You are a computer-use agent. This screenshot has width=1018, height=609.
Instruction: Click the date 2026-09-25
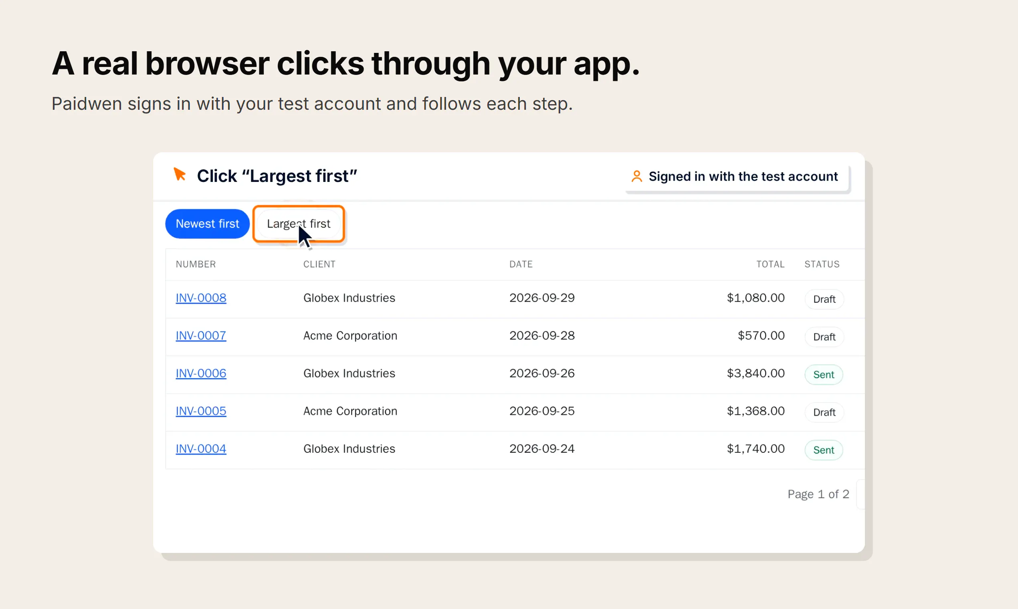click(x=542, y=411)
